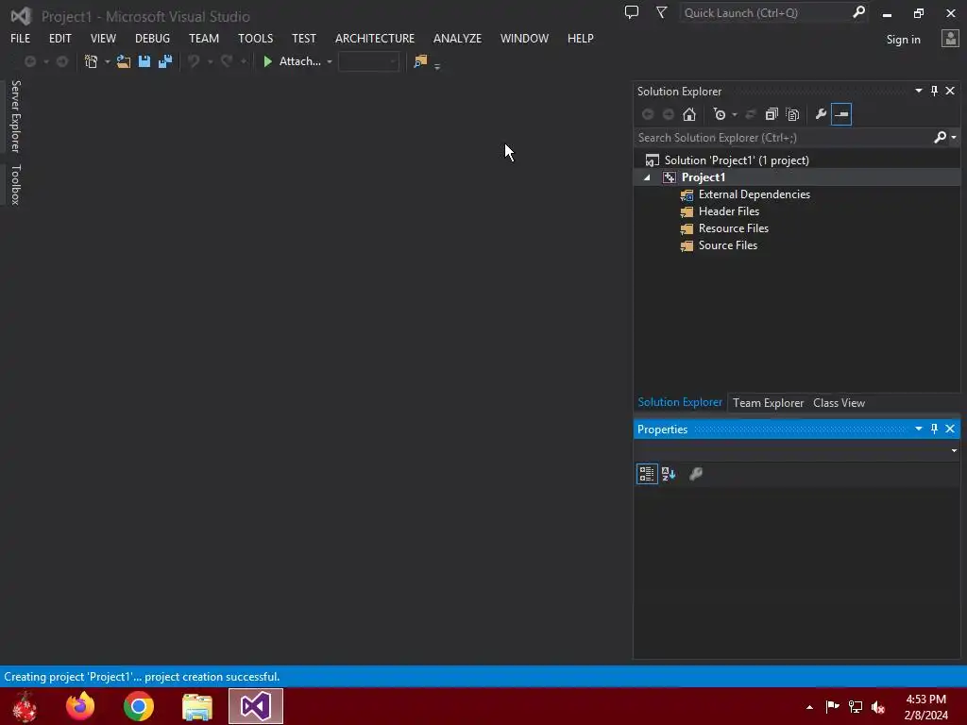
Task: Click the Attach... button label
Action: pos(299,61)
